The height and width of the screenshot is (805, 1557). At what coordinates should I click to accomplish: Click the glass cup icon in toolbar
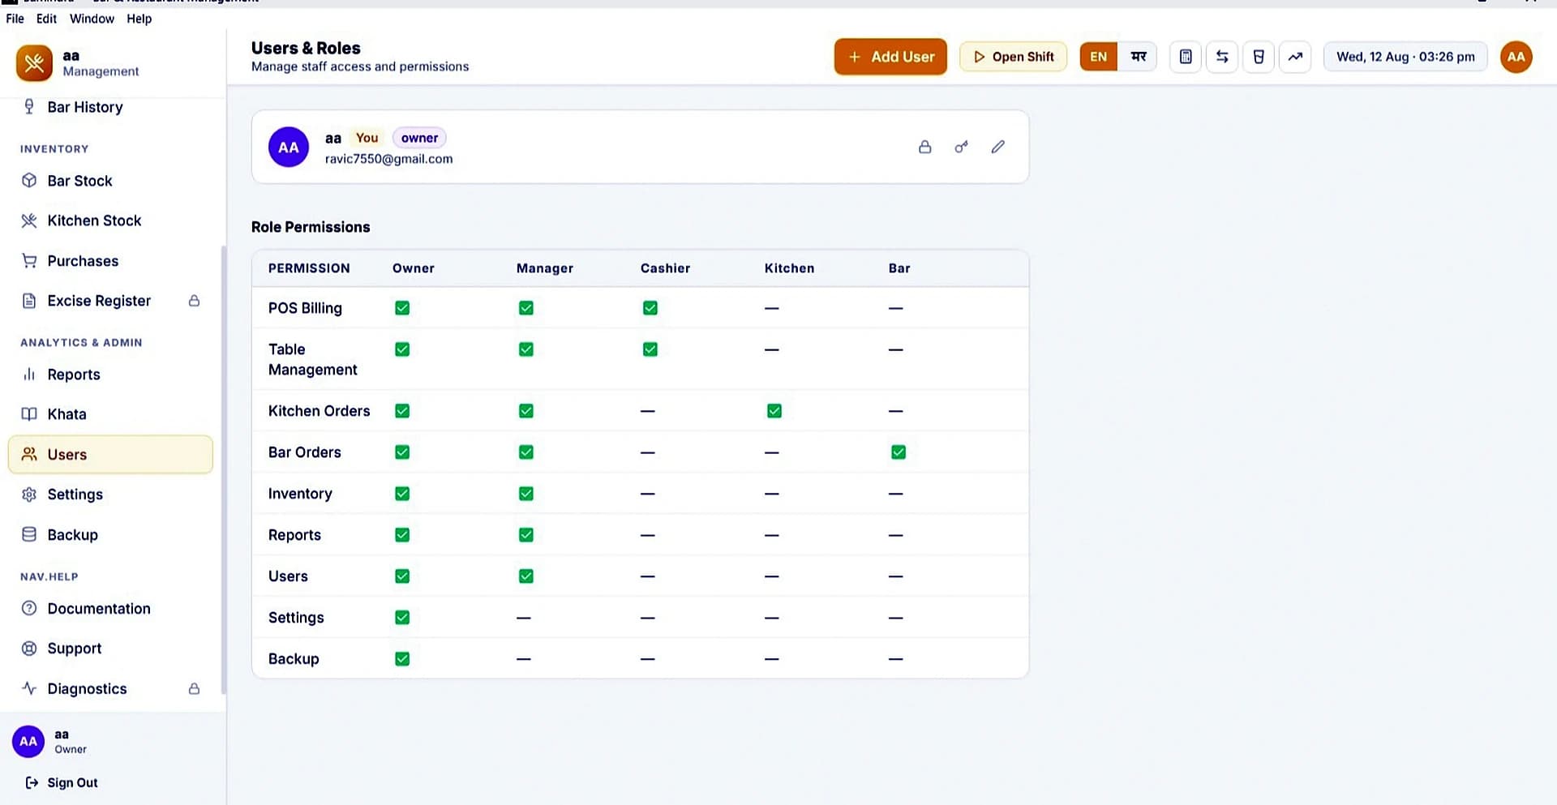pyautogui.click(x=1259, y=57)
